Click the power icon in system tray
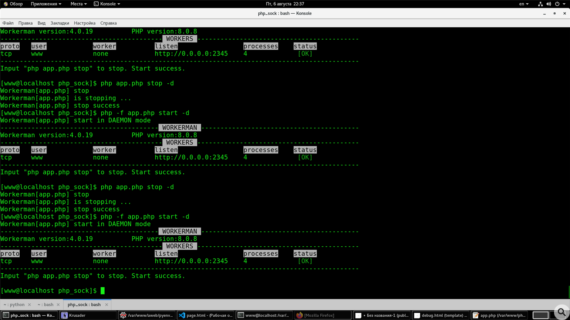The width and height of the screenshot is (570, 320). [x=557, y=4]
